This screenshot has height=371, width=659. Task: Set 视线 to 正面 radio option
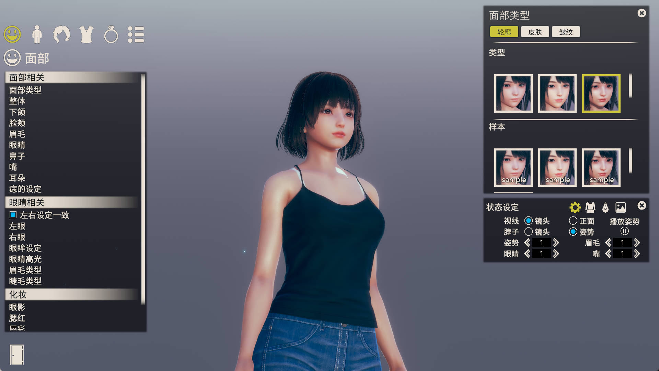click(x=573, y=221)
